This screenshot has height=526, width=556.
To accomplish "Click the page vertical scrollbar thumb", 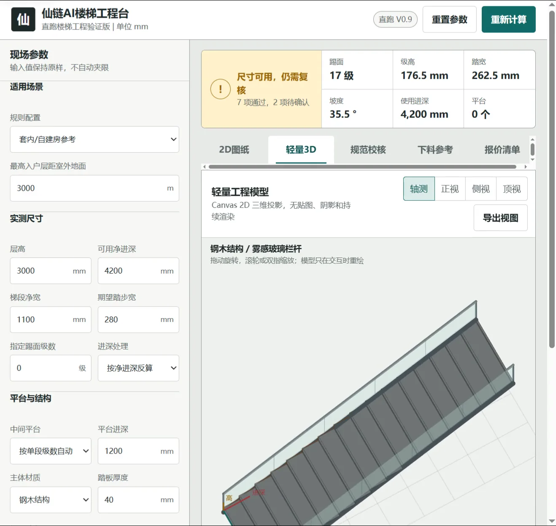I will click(552, 179).
